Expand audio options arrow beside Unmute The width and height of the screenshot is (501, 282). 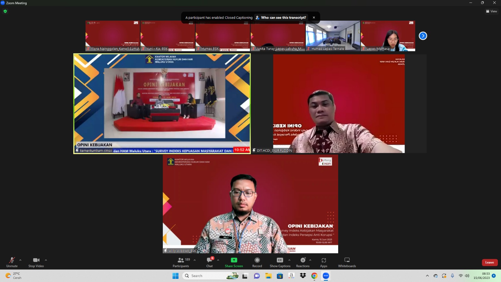click(x=20, y=260)
